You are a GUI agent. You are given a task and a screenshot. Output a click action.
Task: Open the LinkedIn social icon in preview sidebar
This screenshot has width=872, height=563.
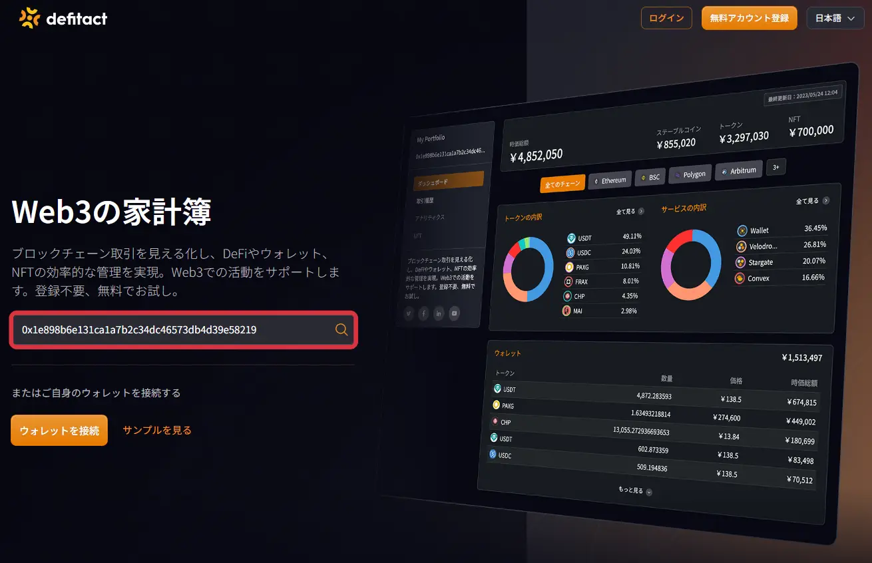(439, 313)
